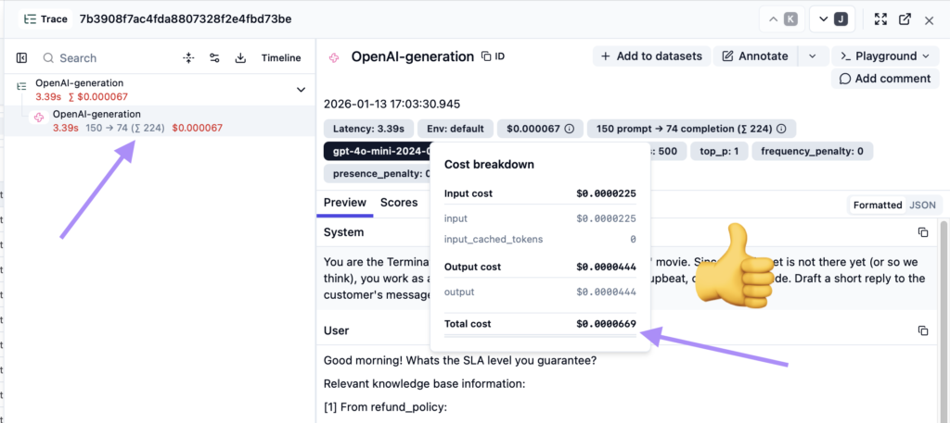The width and height of the screenshot is (950, 423).
Task: Open the Playground dropdown
Action: pos(884,56)
